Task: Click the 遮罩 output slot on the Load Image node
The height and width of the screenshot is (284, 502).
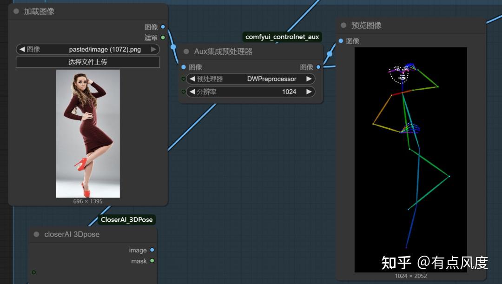Action: point(162,37)
